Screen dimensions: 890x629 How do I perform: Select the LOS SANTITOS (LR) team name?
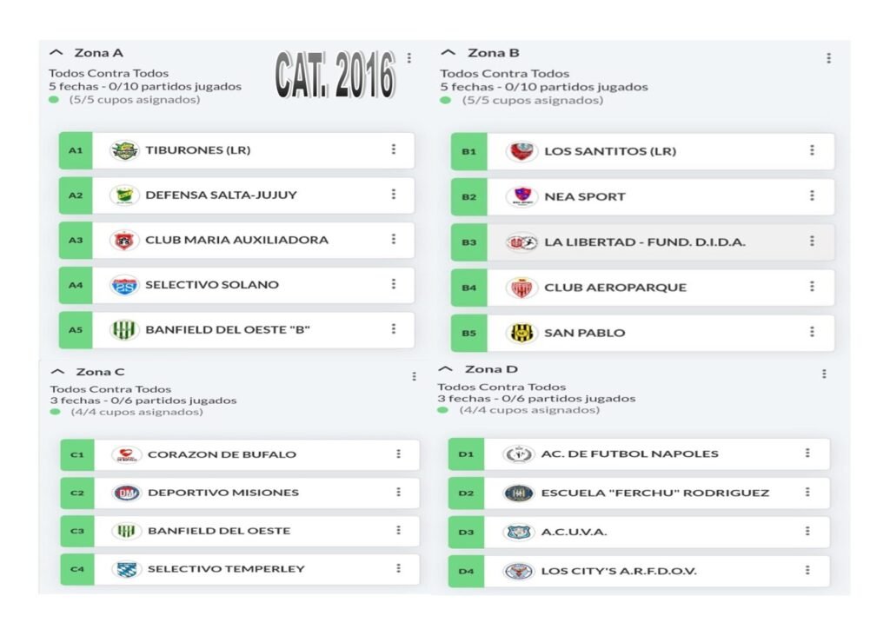610,151
